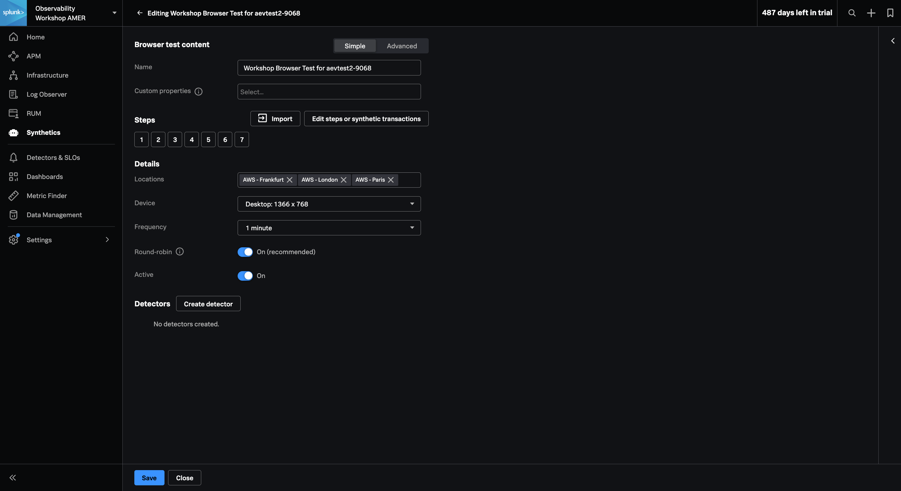Toggle the Round-robin switch off
Image resolution: width=901 pixels, height=491 pixels.
(x=245, y=252)
